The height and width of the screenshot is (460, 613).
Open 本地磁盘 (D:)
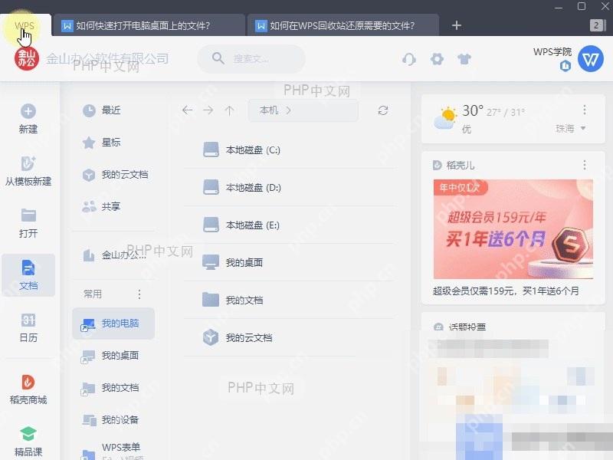point(290,188)
